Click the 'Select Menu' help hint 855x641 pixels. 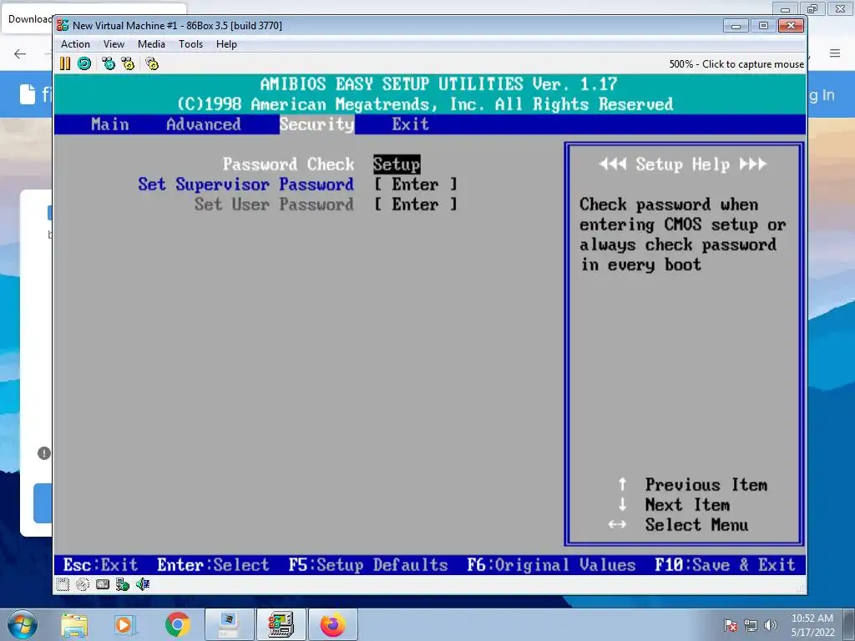tap(696, 525)
